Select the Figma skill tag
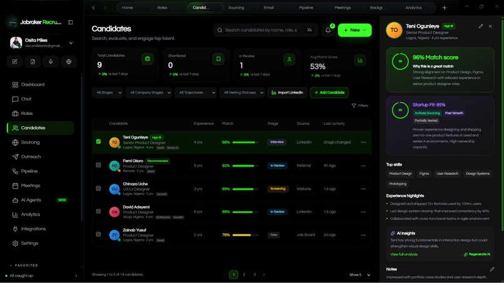 [424, 174]
